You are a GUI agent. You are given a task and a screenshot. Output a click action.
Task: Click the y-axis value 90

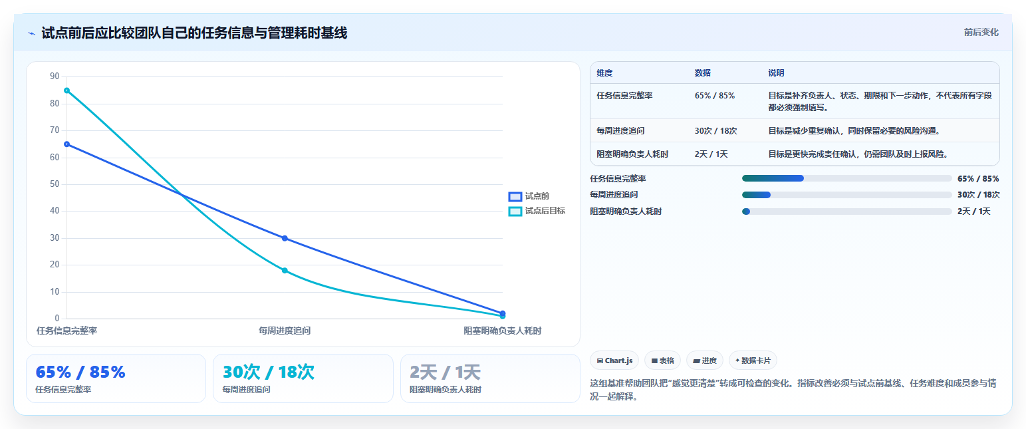(x=55, y=76)
